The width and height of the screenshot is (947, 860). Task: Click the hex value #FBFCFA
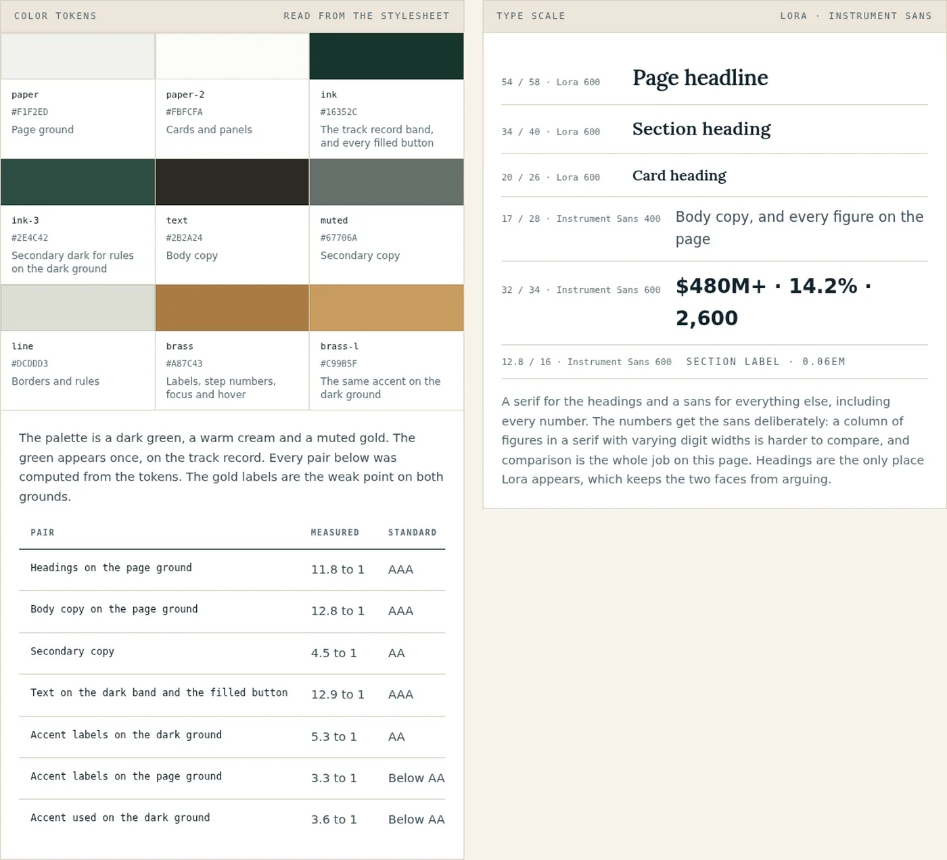tap(185, 112)
